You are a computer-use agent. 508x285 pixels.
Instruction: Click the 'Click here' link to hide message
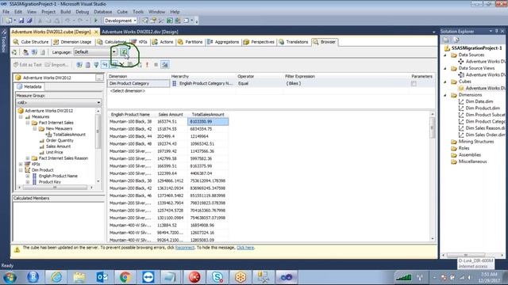click(245, 248)
